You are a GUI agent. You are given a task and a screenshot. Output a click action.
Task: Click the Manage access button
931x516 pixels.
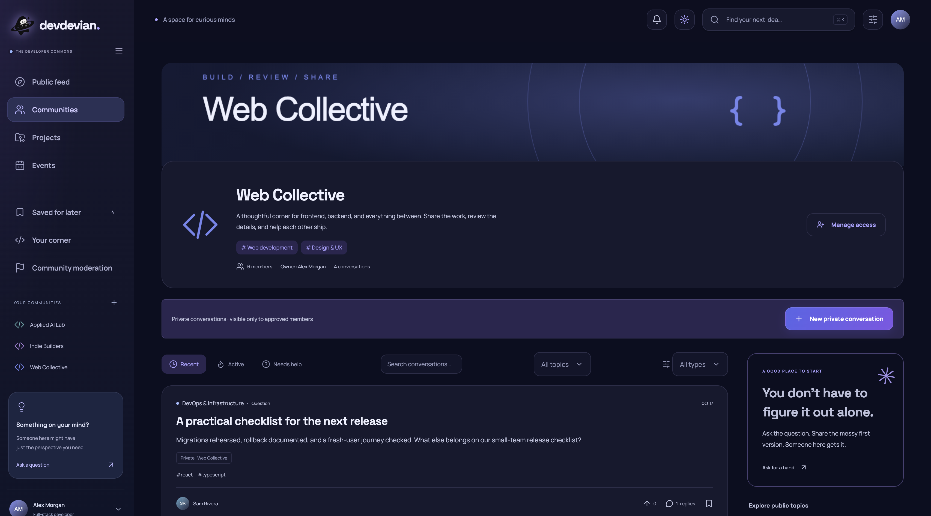[x=846, y=225]
